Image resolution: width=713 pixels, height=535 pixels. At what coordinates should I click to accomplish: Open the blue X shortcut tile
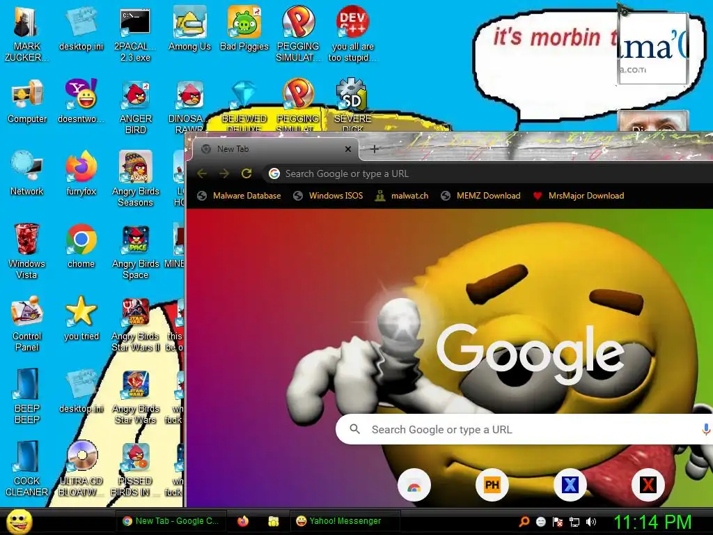[x=570, y=485]
